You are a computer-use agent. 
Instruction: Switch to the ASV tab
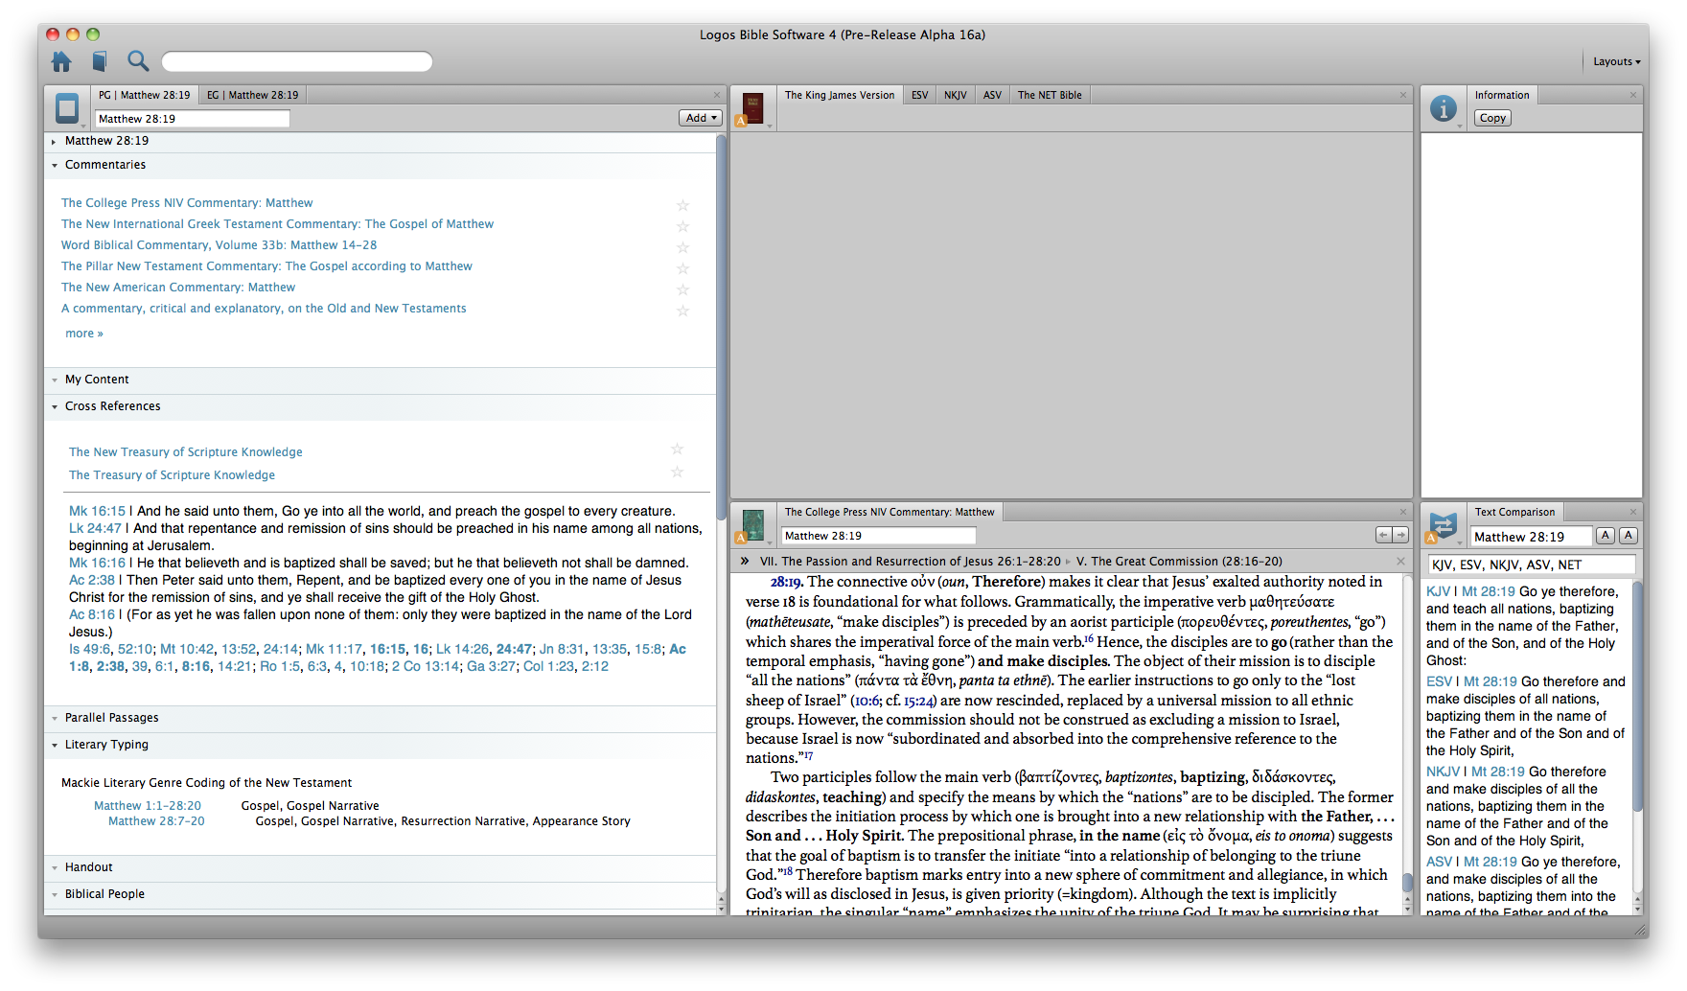tap(992, 95)
